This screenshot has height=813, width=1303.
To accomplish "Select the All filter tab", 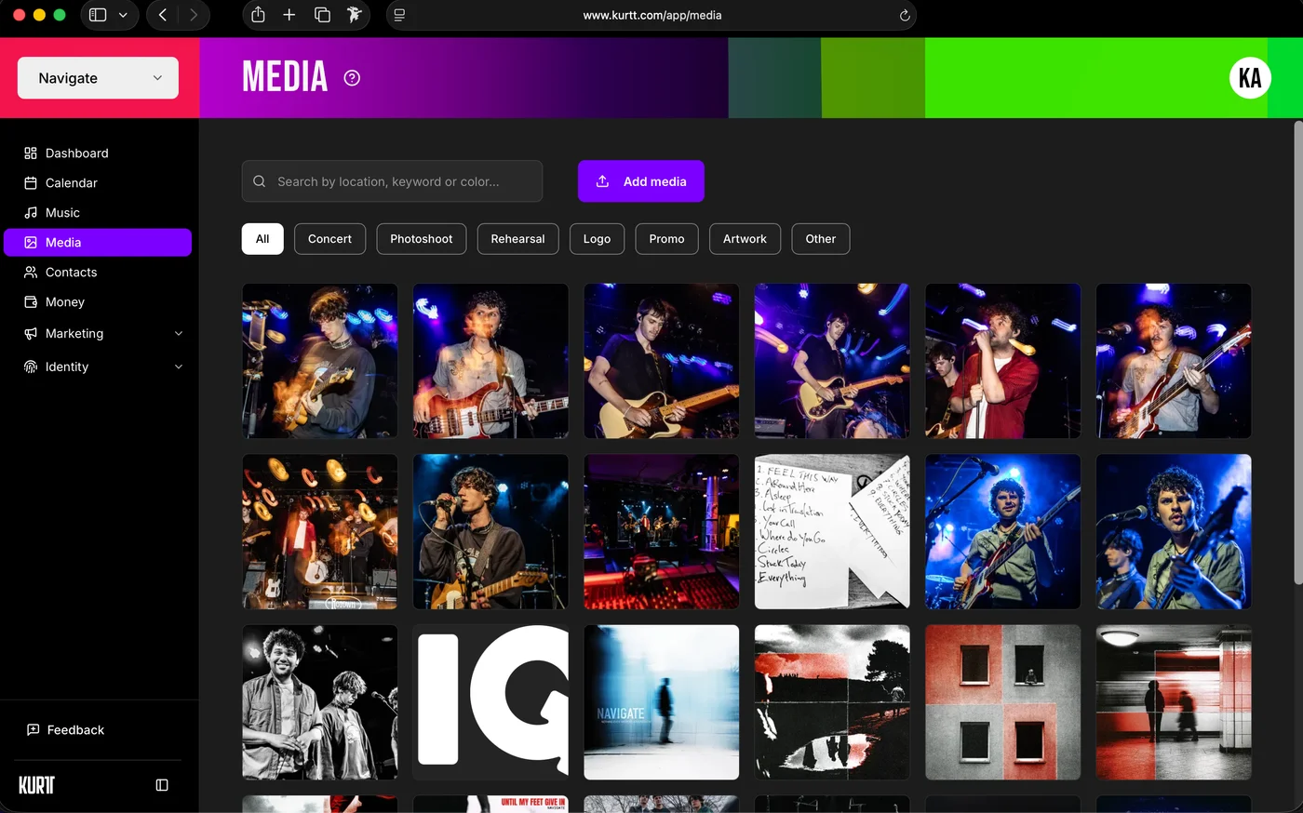I will tap(262, 239).
